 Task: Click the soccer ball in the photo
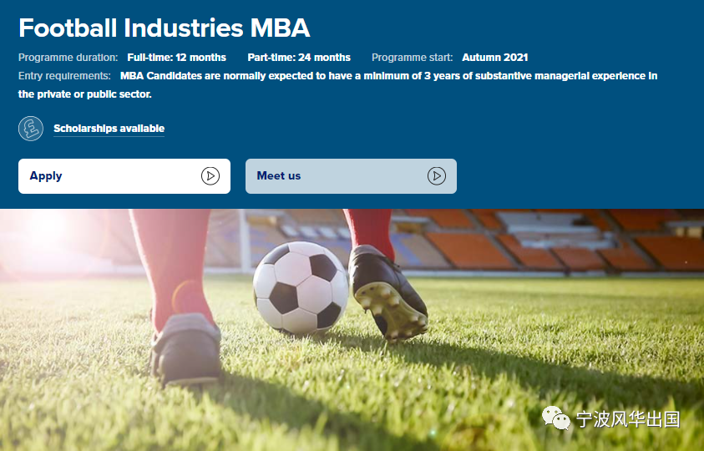(301, 288)
